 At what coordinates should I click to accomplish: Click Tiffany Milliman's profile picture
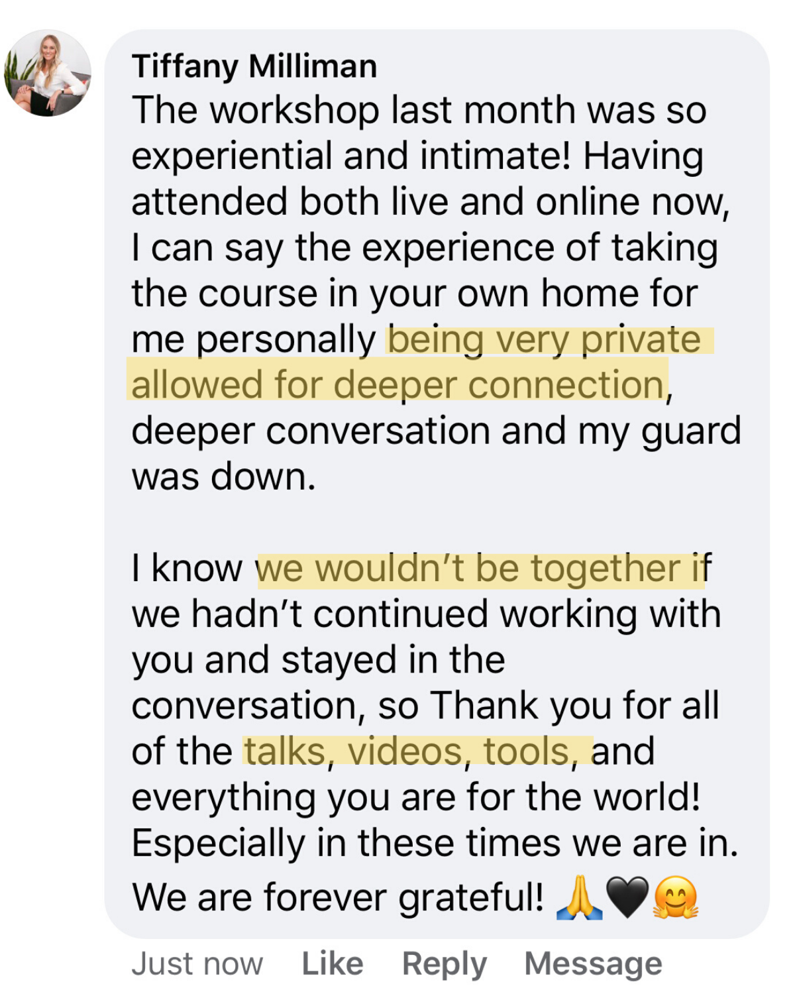[x=48, y=73]
